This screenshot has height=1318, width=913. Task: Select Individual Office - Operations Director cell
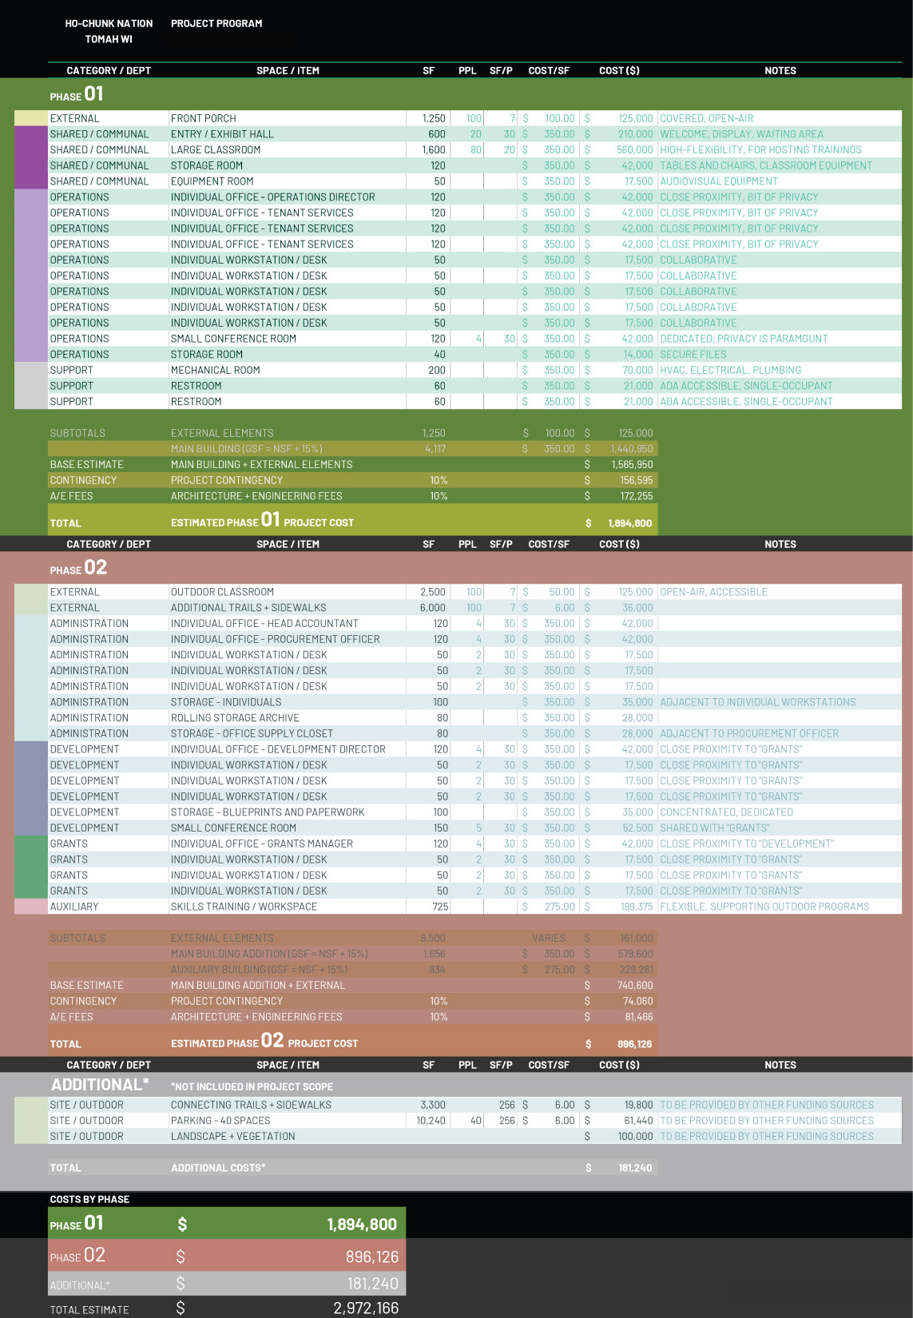pos(272,197)
